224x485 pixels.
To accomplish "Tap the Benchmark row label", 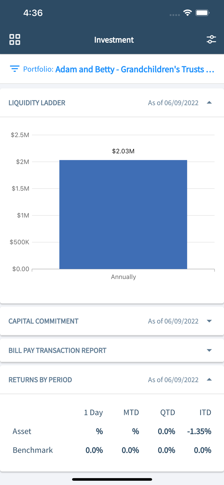I will (x=33, y=450).
